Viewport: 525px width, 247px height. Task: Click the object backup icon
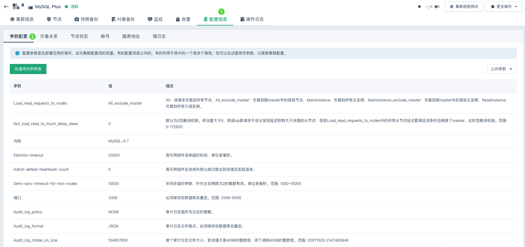pos(114,19)
